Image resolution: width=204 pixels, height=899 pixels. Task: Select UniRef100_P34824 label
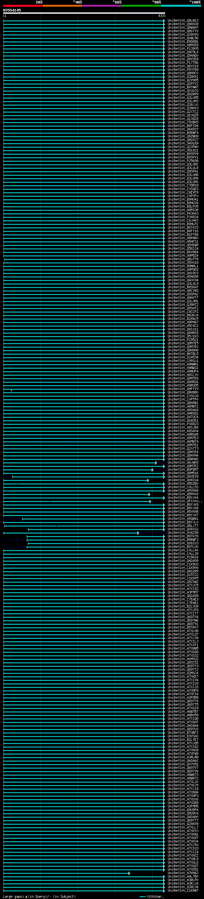(x=183, y=217)
